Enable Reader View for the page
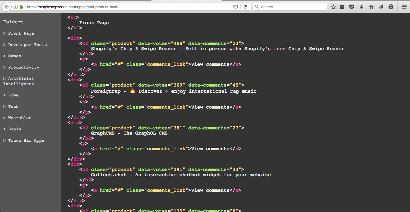Screen dimensions: 410x212 coord(235,6)
